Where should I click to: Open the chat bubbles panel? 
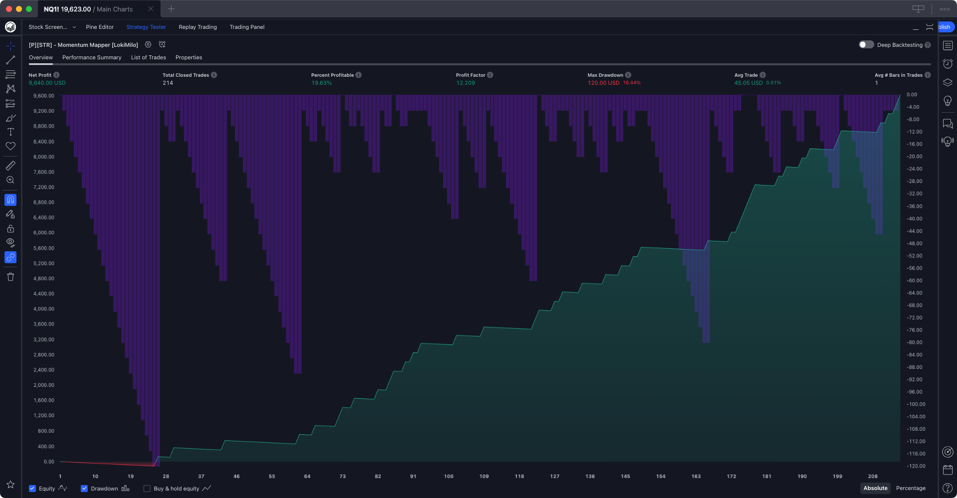pos(948,123)
